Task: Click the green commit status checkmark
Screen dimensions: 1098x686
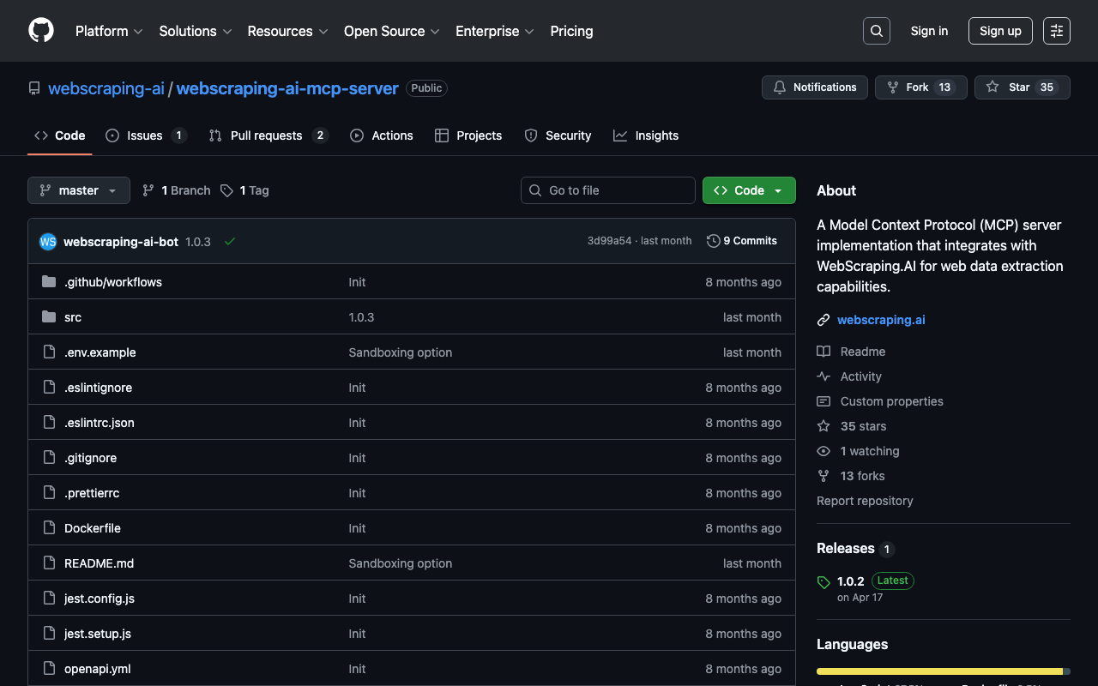Action: [x=230, y=242]
